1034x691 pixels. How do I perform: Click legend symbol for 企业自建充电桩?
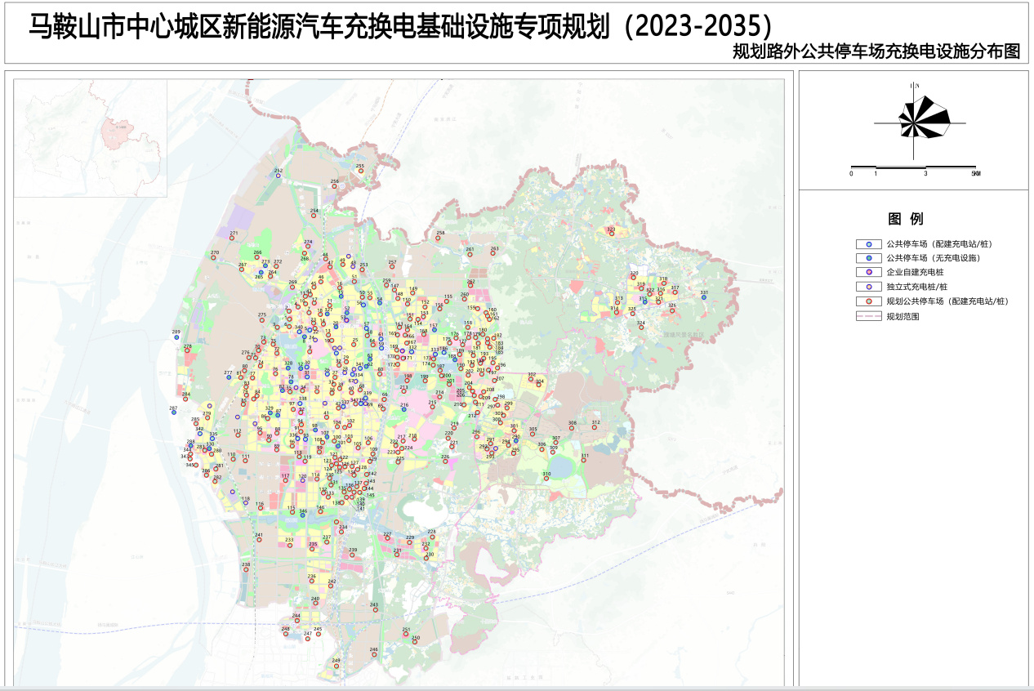point(868,272)
